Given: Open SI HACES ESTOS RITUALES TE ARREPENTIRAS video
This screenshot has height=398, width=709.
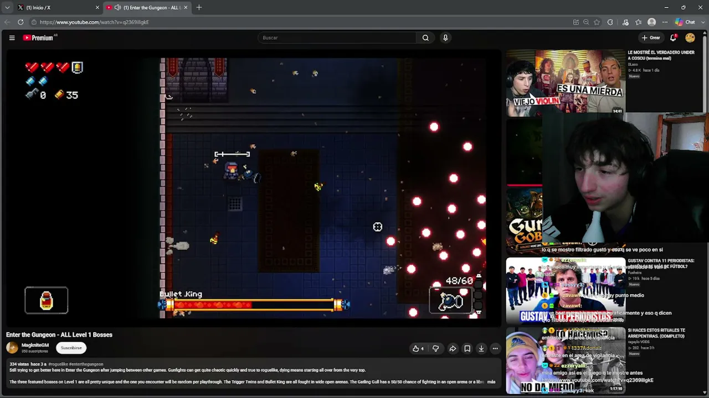Looking at the screenshot, I should 656,333.
